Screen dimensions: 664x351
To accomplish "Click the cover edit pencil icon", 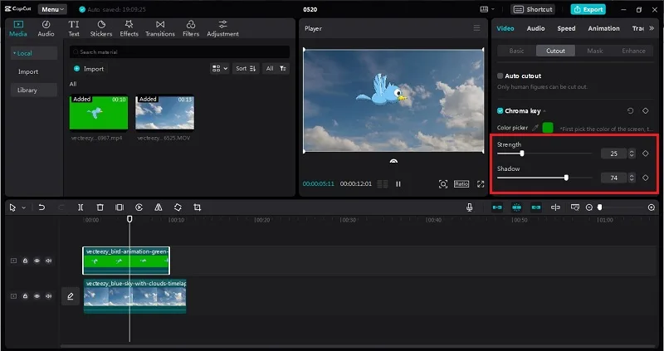I will click(x=71, y=296).
